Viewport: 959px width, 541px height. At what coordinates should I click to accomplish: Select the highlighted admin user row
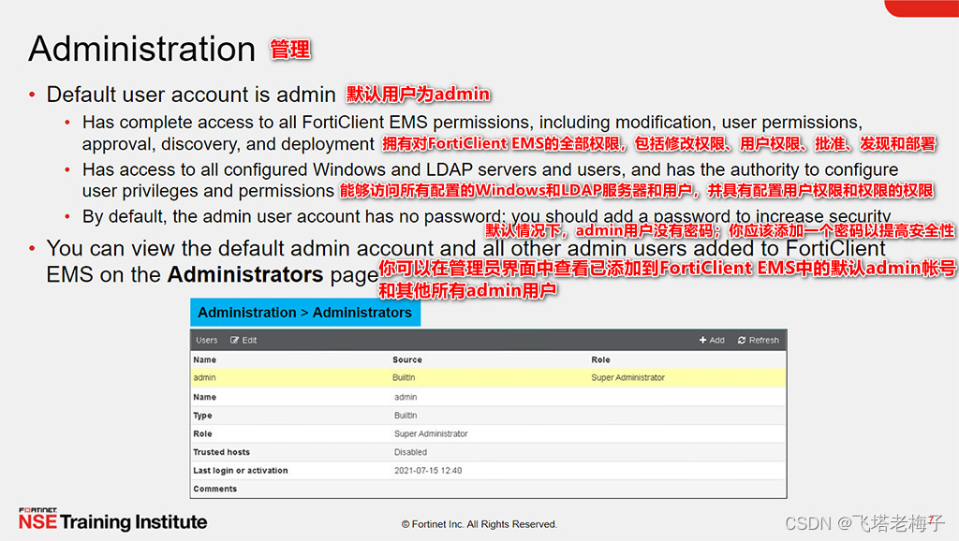(488, 378)
